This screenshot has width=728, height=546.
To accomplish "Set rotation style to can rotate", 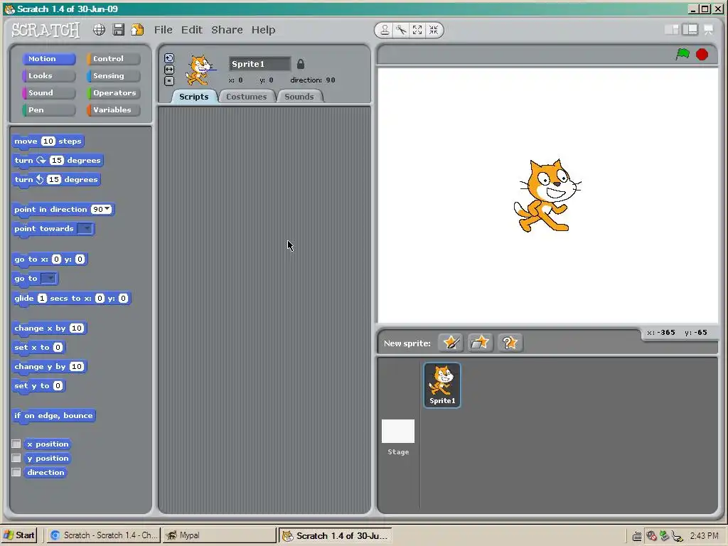I will [x=169, y=58].
